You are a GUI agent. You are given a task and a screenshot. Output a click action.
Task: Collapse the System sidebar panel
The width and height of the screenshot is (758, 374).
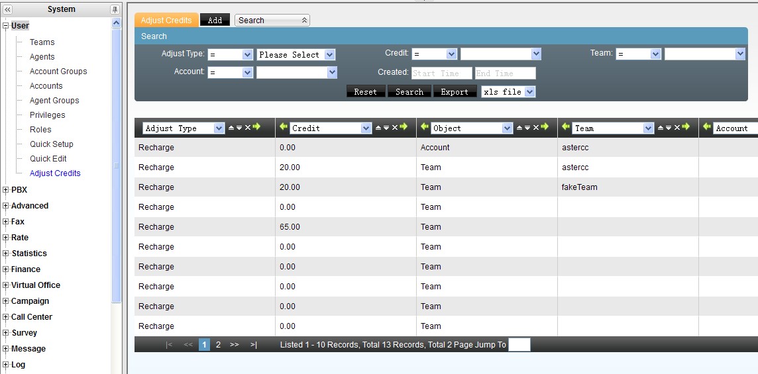tap(7, 9)
